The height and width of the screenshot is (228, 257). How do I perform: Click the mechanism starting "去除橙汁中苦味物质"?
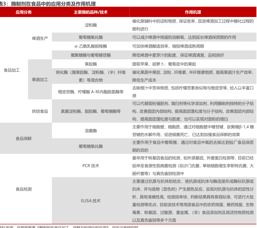pos(193,92)
